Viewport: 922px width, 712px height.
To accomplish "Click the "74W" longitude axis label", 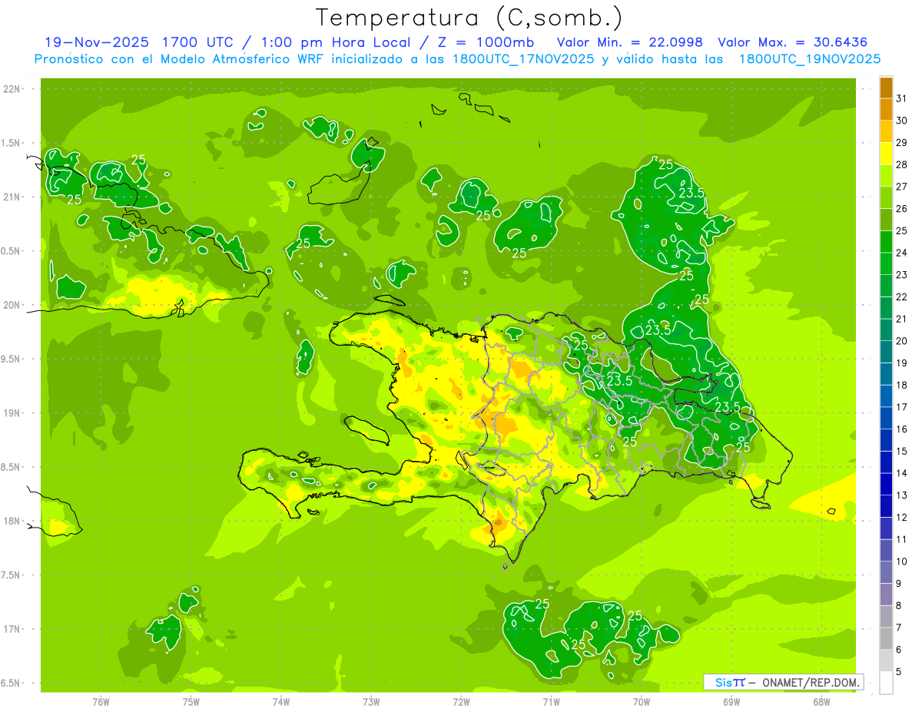I will pos(280,702).
